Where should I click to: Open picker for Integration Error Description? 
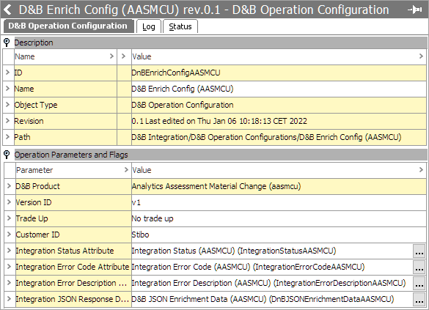tap(419, 284)
